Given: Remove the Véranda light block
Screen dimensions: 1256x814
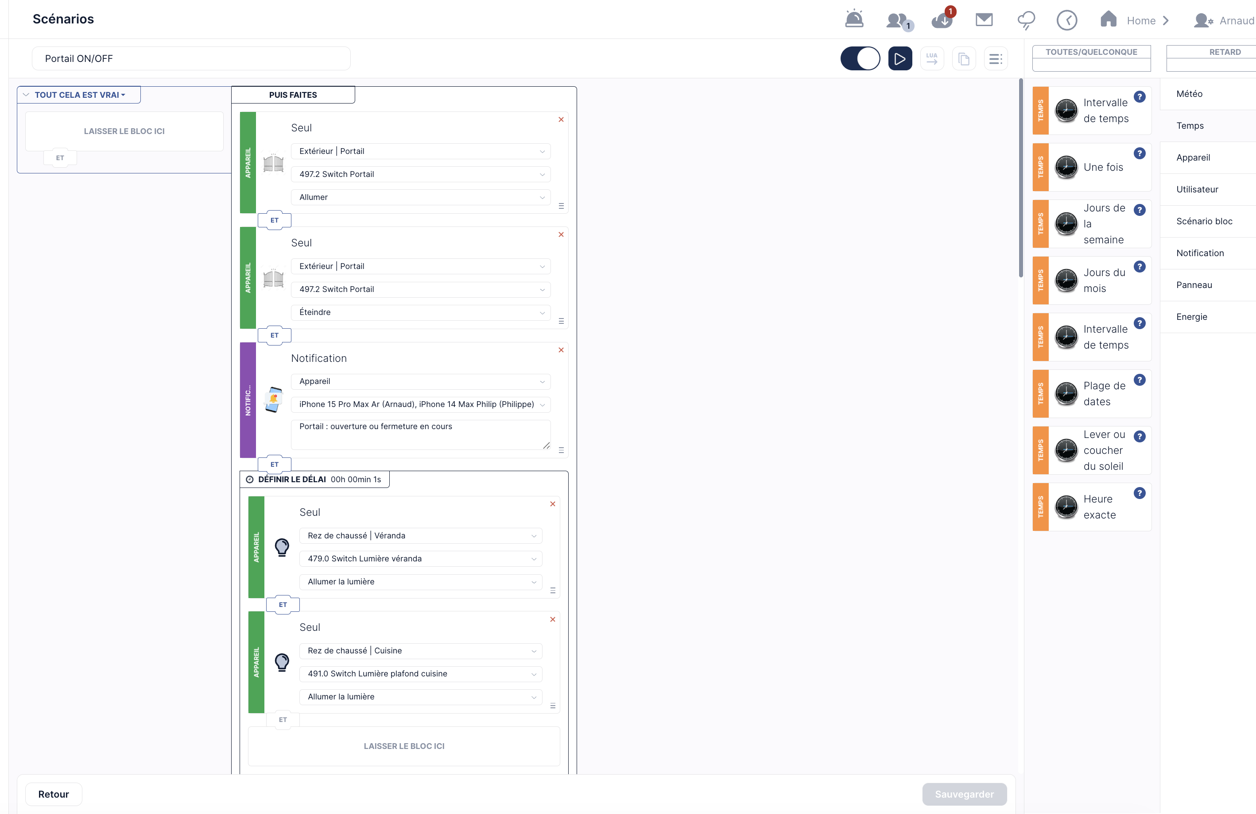Looking at the screenshot, I should click(x=553, y=504).
